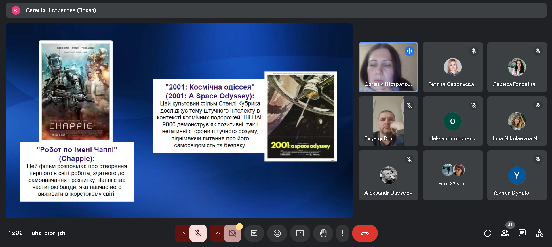
Task: Click the participant count badge 41
Action: click(510, 225)
